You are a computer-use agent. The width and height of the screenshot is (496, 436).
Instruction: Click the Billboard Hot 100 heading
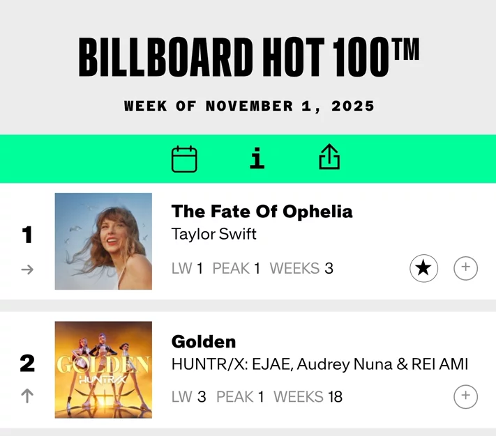[x=249, y=57]
